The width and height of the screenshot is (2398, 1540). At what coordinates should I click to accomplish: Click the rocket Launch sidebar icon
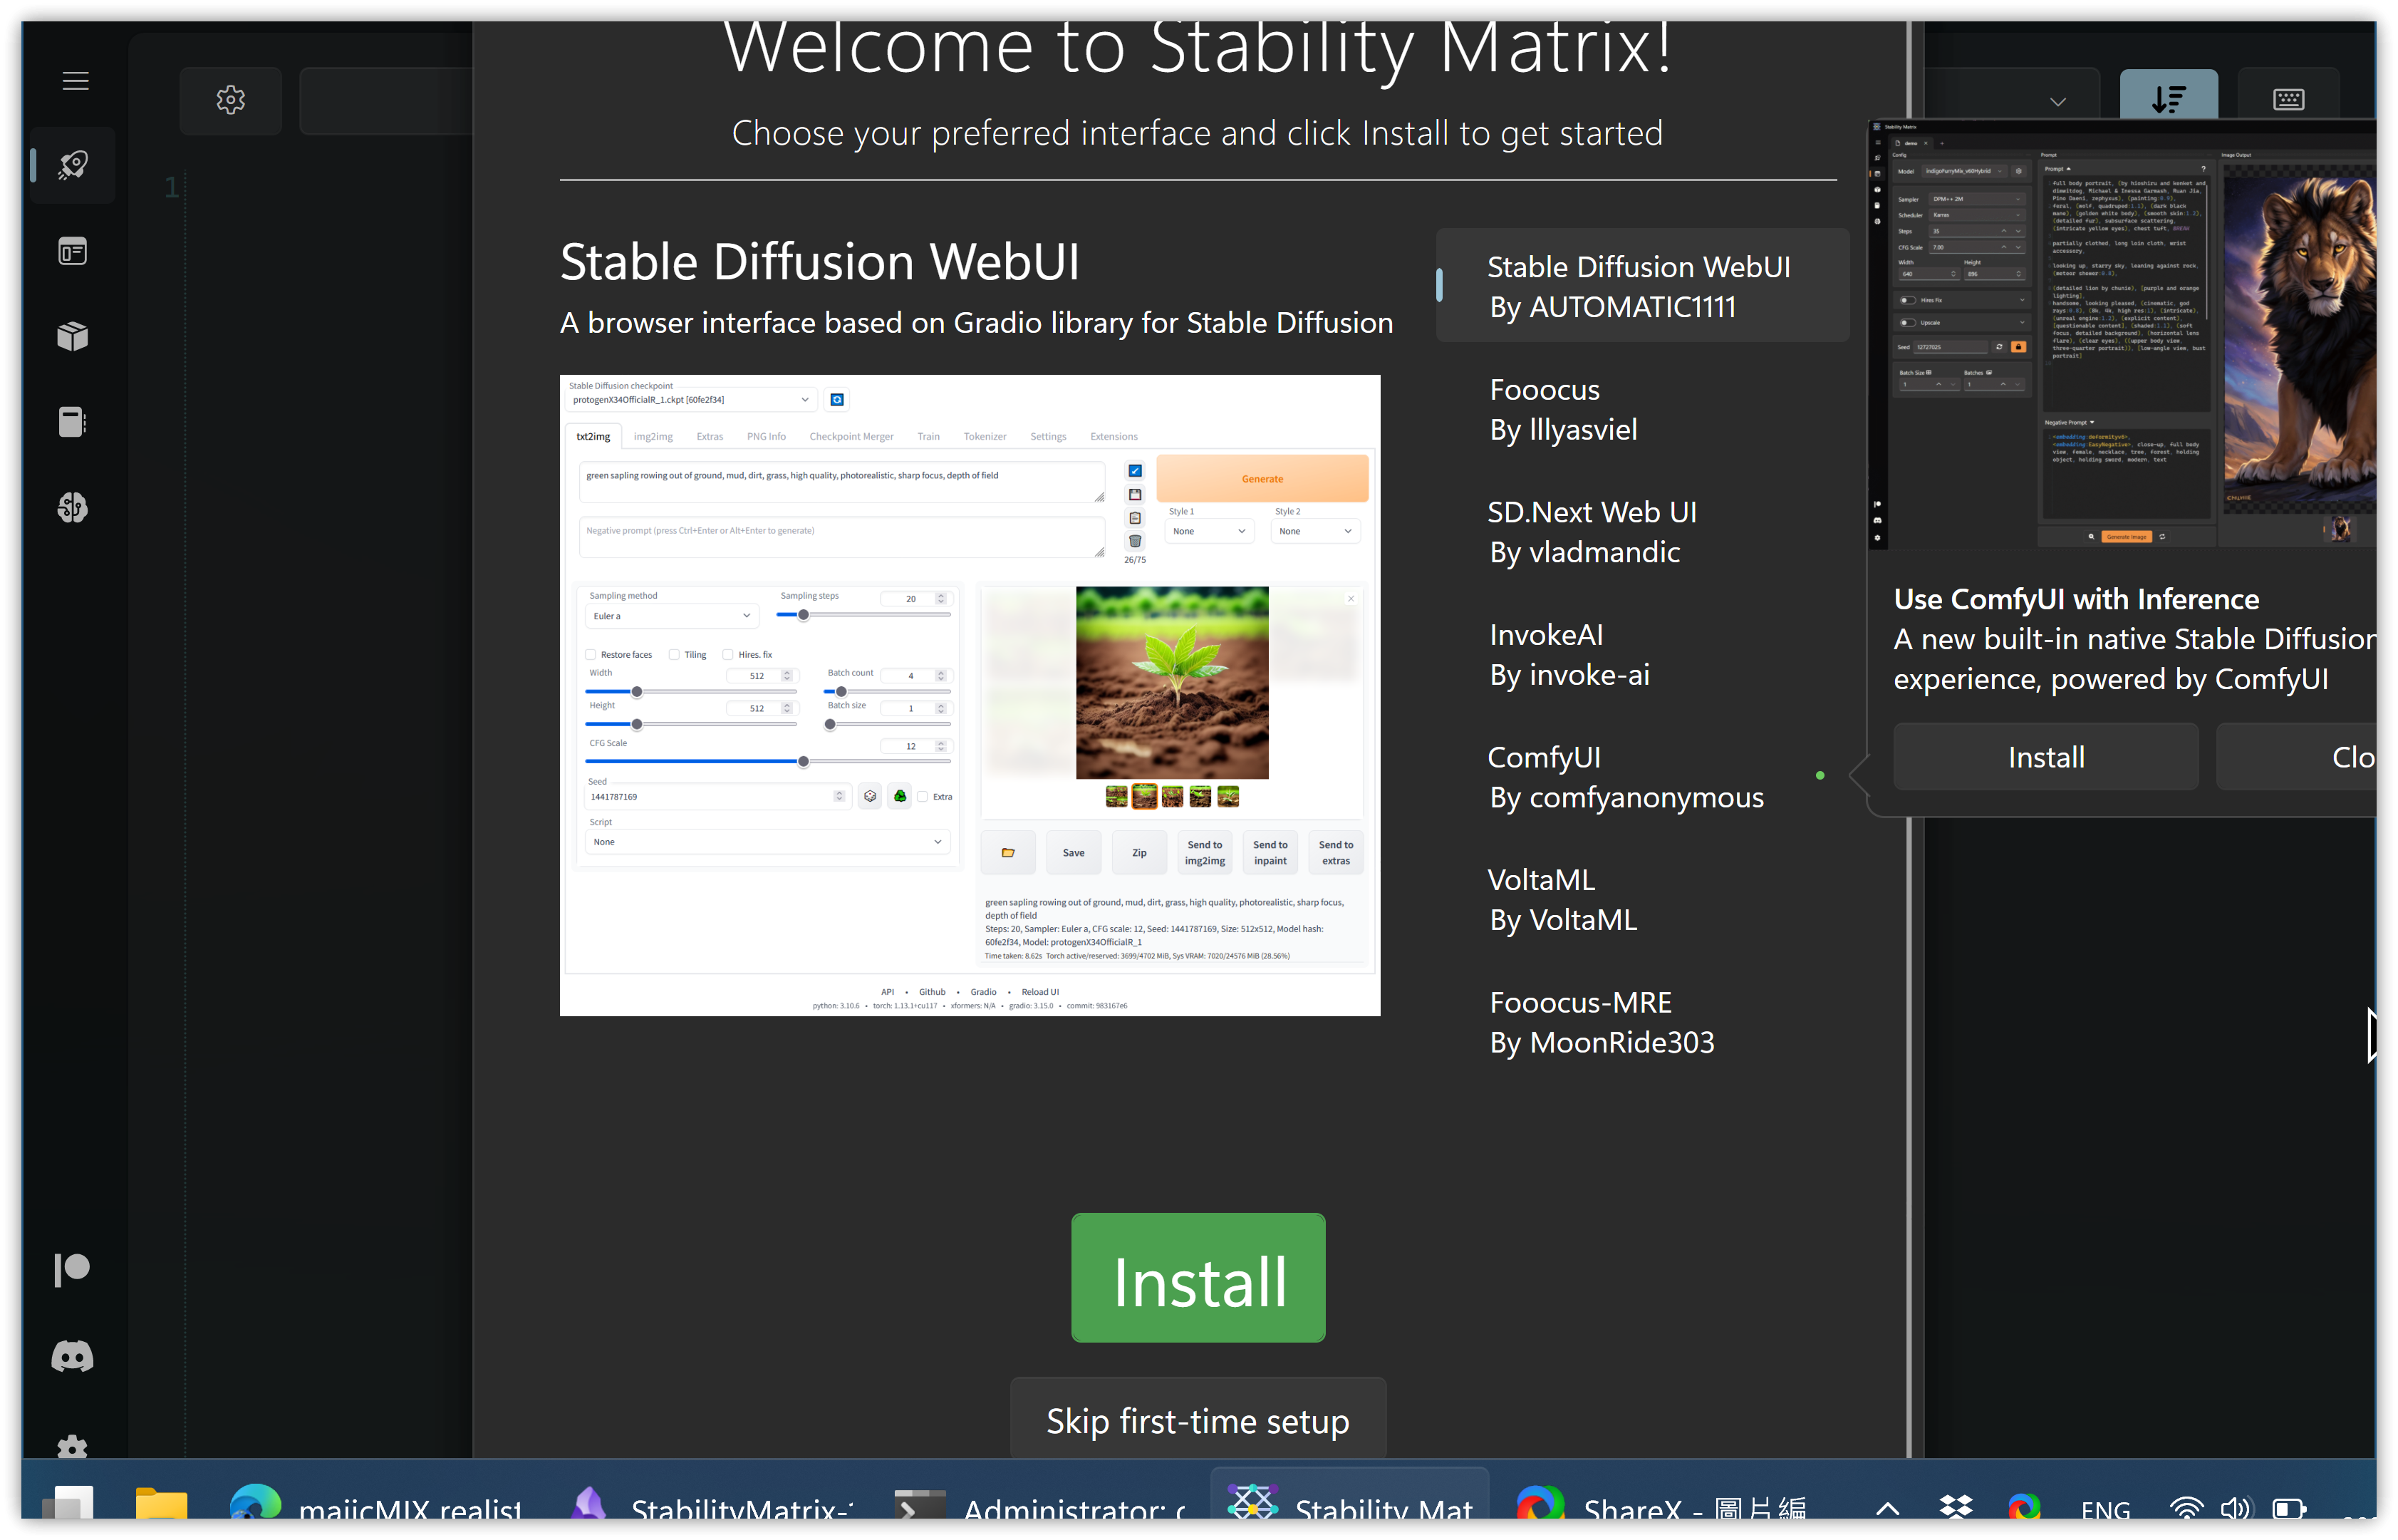coord(73,166)
